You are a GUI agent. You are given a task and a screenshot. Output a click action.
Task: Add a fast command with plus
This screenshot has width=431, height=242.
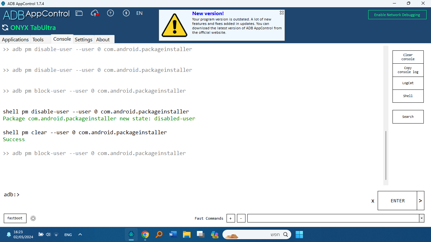tap(231, 218)
